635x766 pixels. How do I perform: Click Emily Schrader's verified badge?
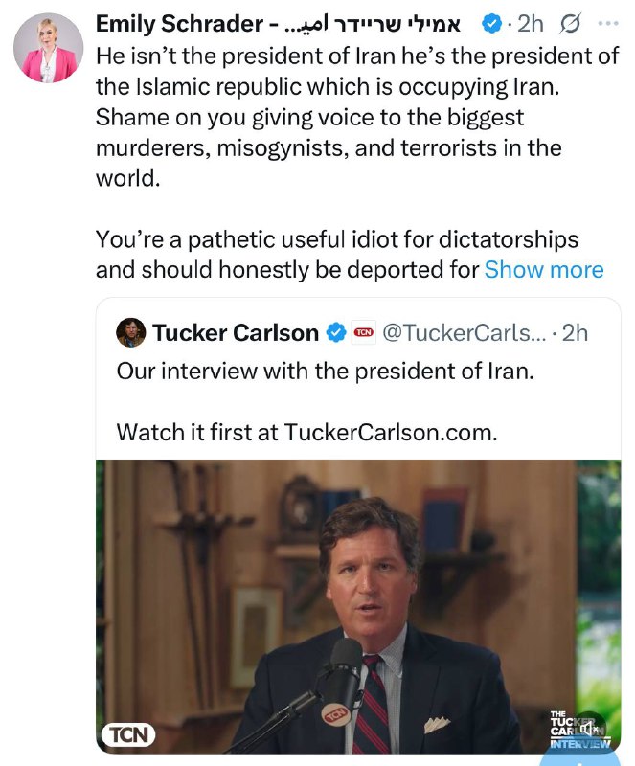[x=491, y=24]
